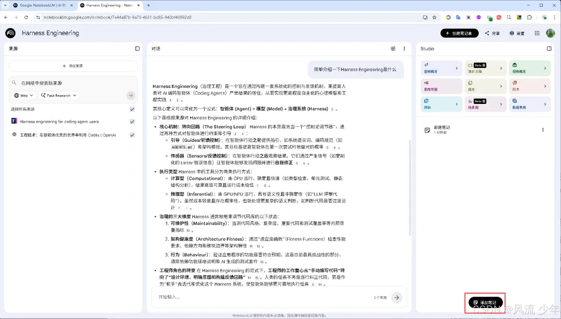The image size is (561, 319).
Task: Click the Chrome profile avatar in toolbar
Action: [x=544, y=17]
